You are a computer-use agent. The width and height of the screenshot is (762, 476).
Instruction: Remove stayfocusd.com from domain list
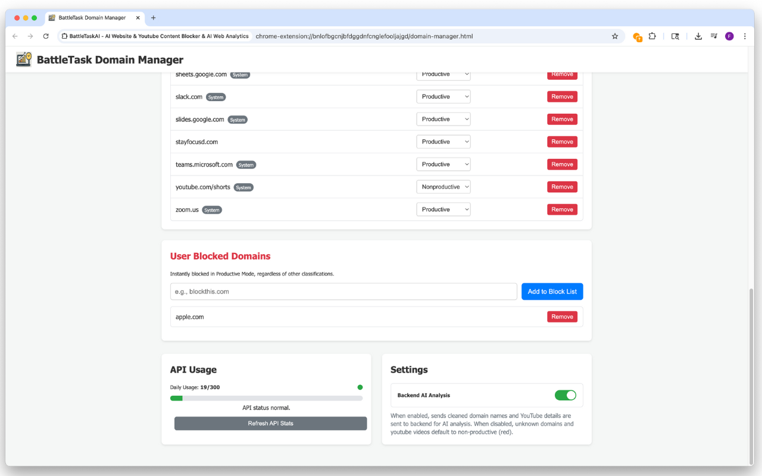point(562,142)
